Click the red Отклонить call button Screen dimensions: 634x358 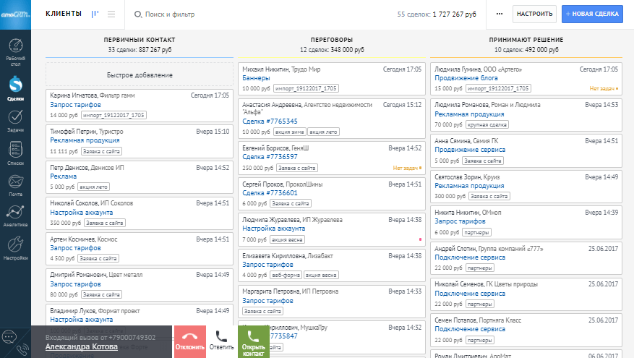(191, 341)
